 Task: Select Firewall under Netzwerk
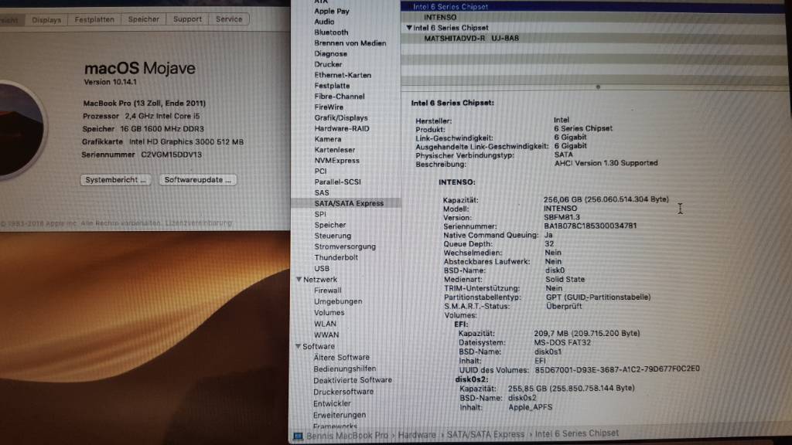[x=327, y=290]
